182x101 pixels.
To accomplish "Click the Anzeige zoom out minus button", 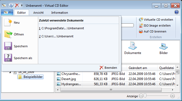I will [141, 96].
